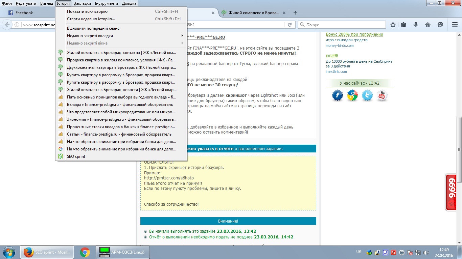Click the money-birds.com link
This screenshot has width=462, height=259.
click(340, 46)
